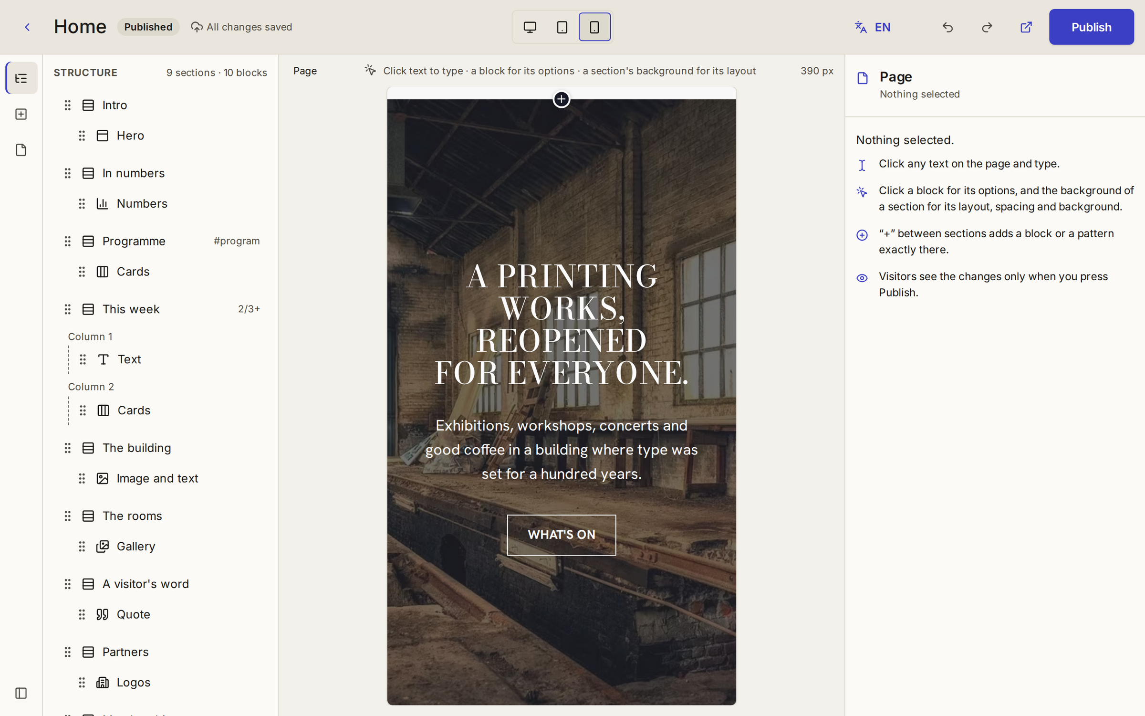1145x716 pixels.
Task: Grab the drag handle of In numbers
Action: (x=68, y=173)
